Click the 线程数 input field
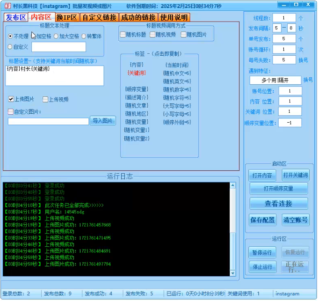 (x=284, y=18)
